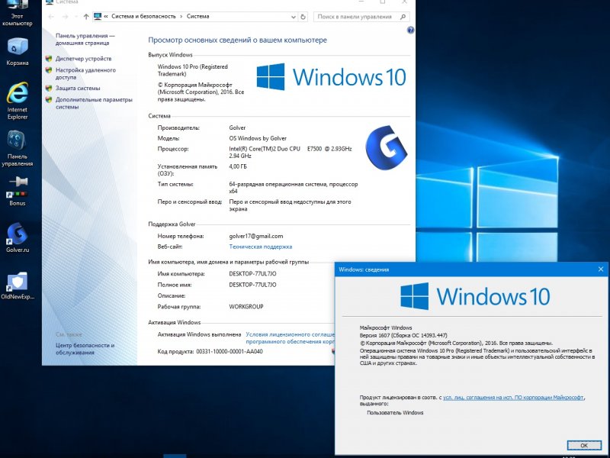
Task: Open the address bar history dropdown
Action: tap(294, 17)
